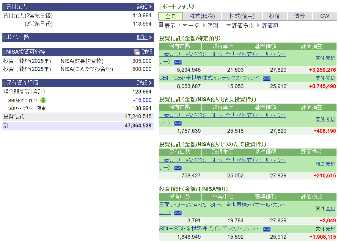Image resolution: width=338 pixels, height=242 pixels.
Task: Click 売却 for 特定預り SBI全世界株式 fund
Action: (x=330, y=78)
